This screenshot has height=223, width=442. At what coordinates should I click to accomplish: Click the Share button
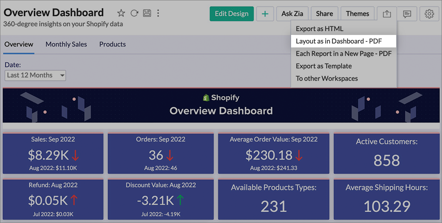[324, 14]
